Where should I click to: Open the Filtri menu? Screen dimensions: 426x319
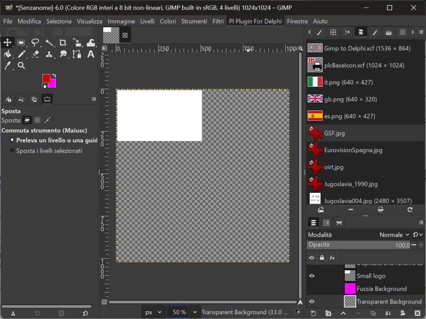click(x=218, y=21)
